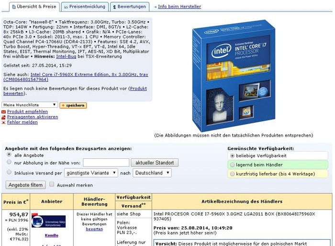This screenshot has height=246, width=335.
Task: Click the Übersicht tab page icon
Action: pyautogui.click(x=14, y=7)
